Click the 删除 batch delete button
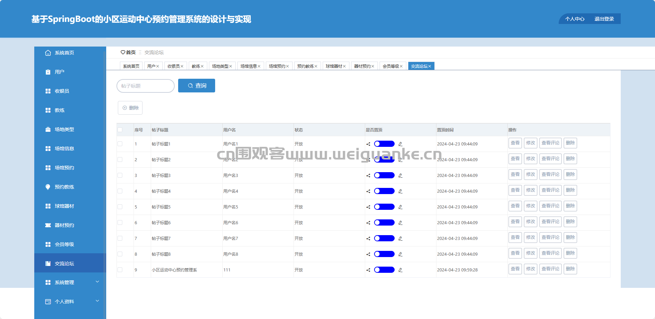Viewport: 655px width, 319px height. pos(130,108)
